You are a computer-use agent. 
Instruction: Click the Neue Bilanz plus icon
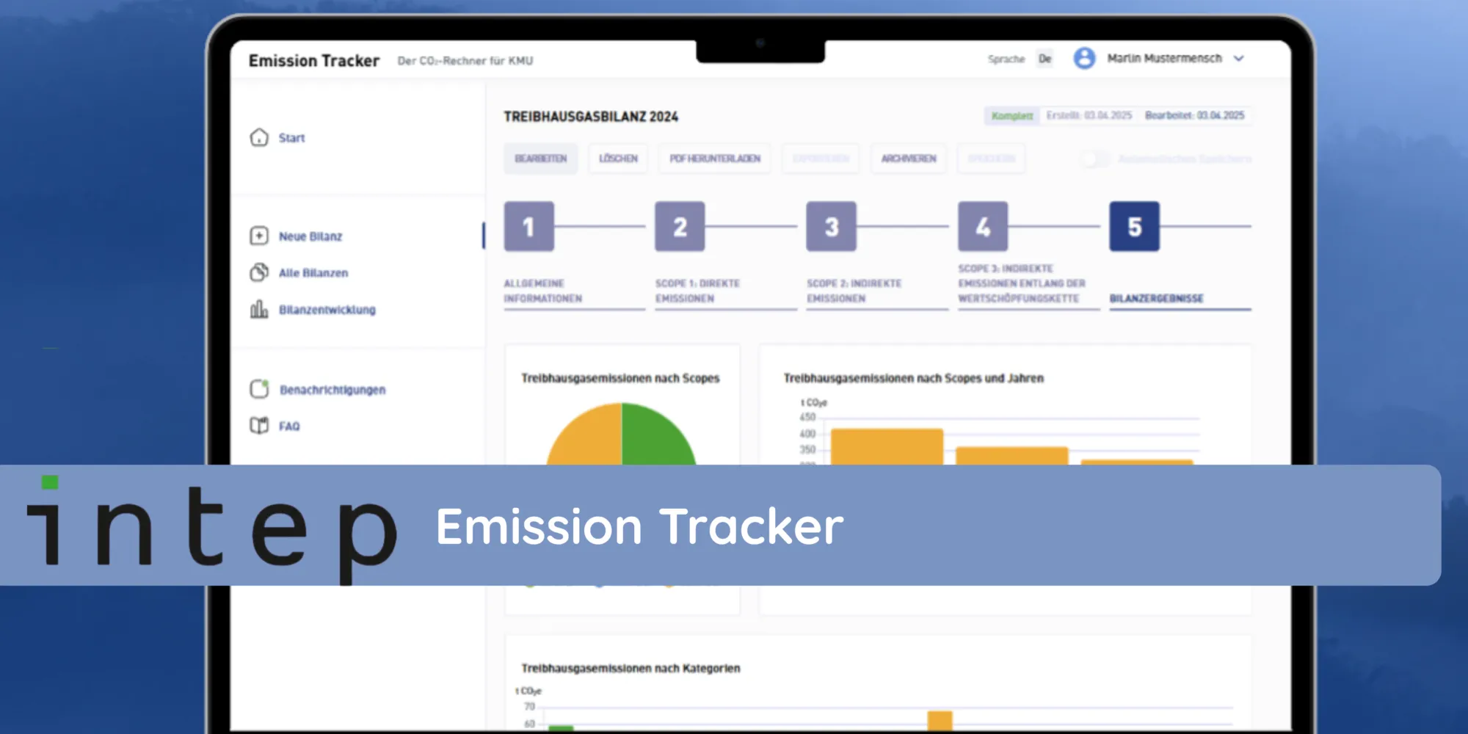(259, 236)
